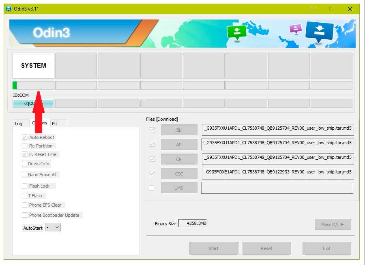365x265 pixels.
Task: Toggle the F. Reset Time checkbox
Action: 24,154
